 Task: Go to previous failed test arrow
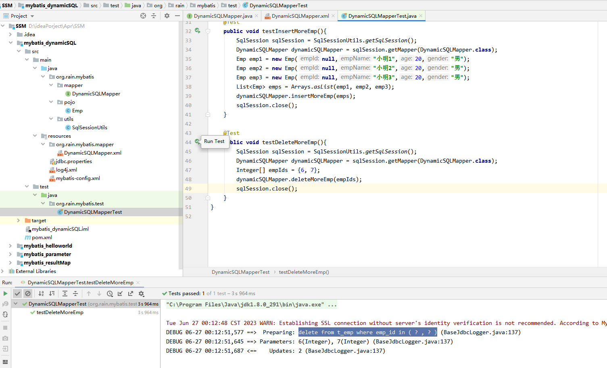click(x=89, y=294)
